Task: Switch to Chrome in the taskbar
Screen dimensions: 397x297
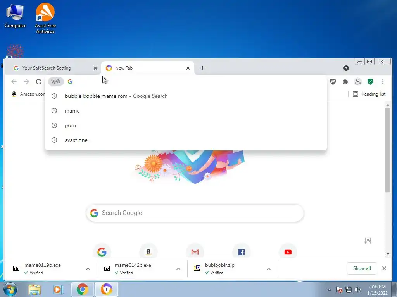Action: pos(83,289)
